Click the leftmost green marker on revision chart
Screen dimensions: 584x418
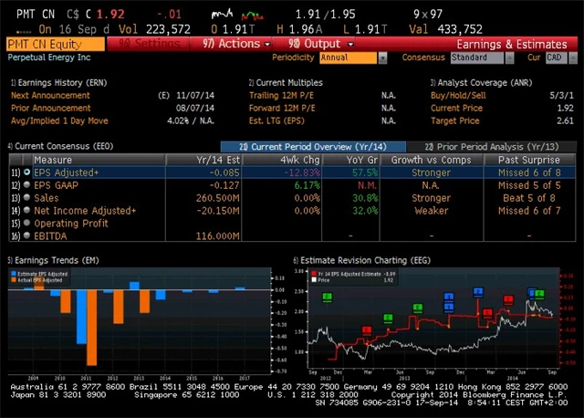point(328,297)
